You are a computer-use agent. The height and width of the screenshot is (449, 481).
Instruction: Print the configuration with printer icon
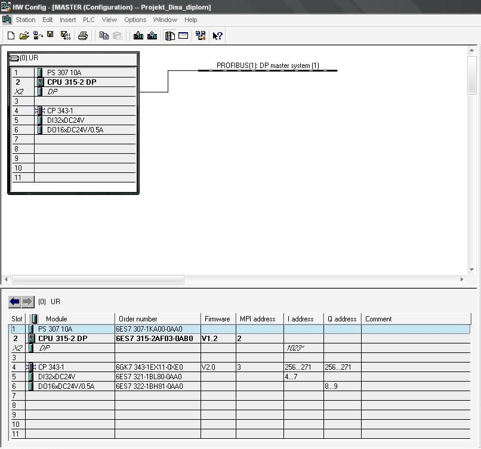pos(83,36)
